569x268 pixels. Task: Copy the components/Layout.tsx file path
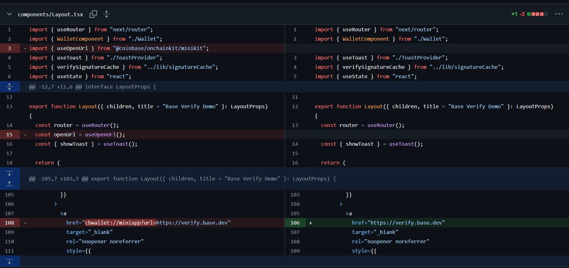click(x=93, y=14)
